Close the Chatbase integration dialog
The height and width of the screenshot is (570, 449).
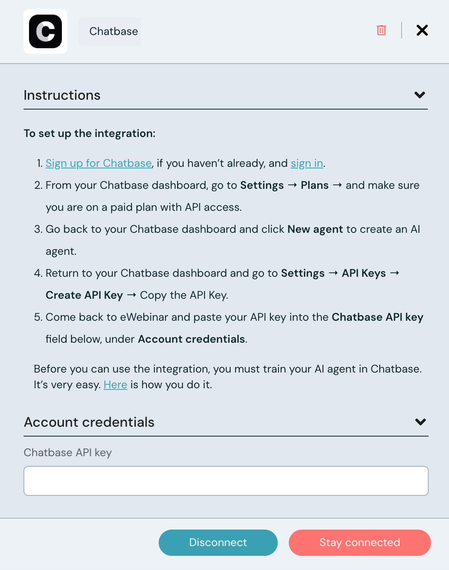click(x=422, y=30)
